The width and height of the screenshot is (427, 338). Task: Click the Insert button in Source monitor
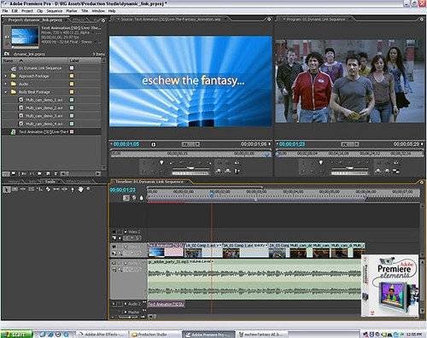pyautogui.click(x=219, y=171)
